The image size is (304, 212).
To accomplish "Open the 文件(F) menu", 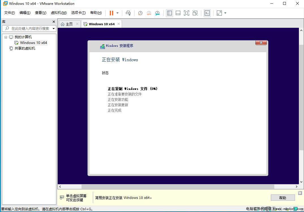I will (x=10, y=13).
